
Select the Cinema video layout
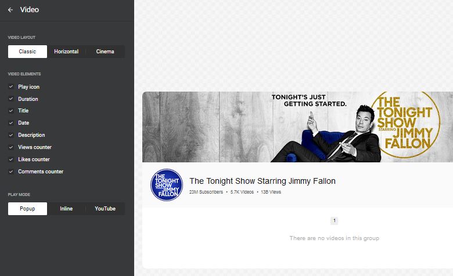[x=105, y=52]
